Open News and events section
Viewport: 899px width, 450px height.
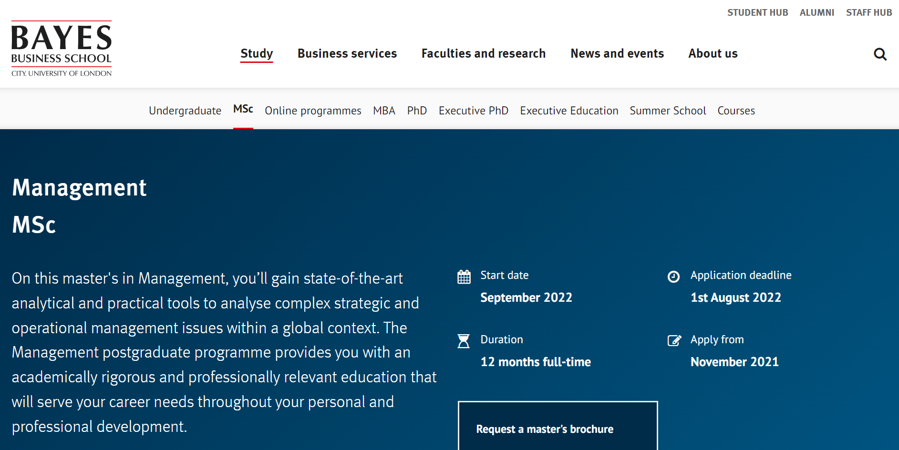click(617, 53)
